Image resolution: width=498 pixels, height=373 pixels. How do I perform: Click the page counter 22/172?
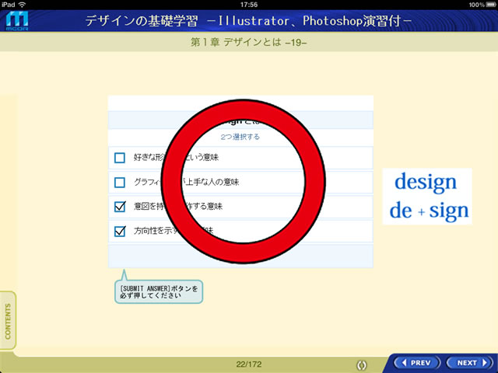(x=249, y=364)
